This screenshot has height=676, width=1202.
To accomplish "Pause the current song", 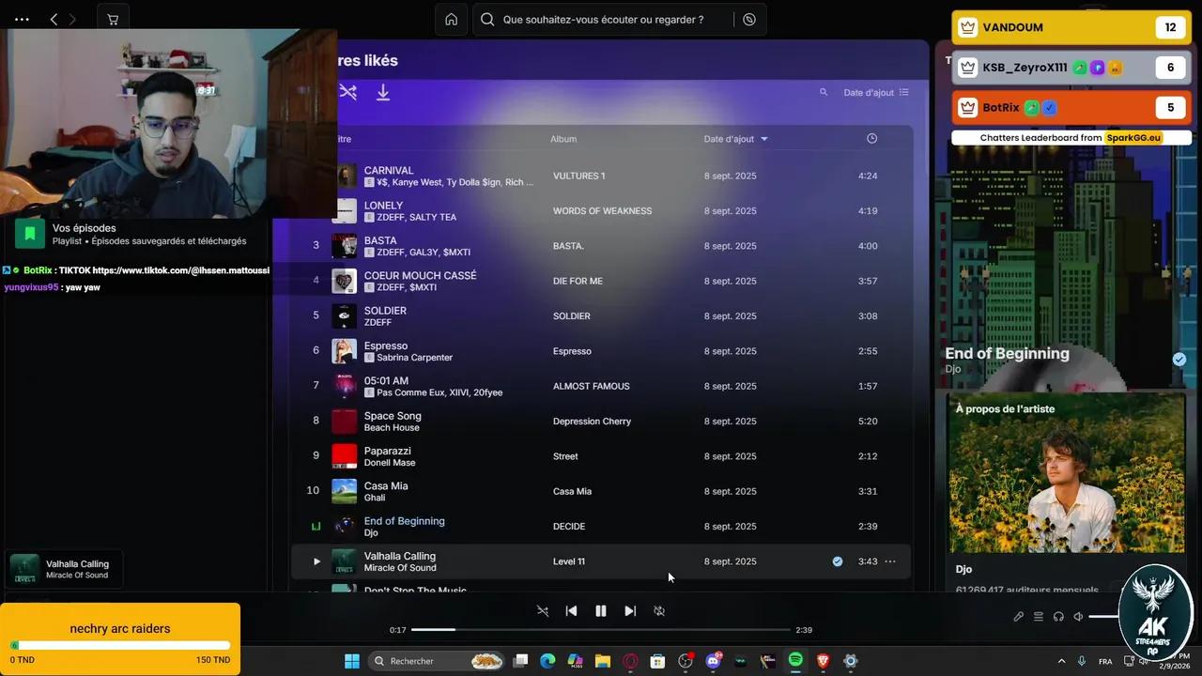I will click(601, 611).
